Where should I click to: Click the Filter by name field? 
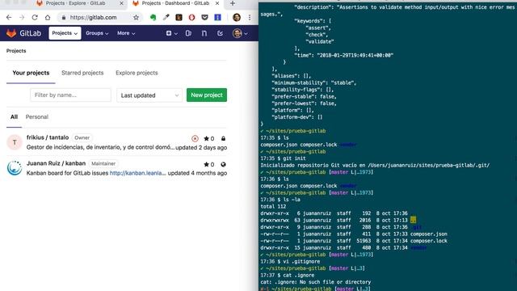click(70, 95)
